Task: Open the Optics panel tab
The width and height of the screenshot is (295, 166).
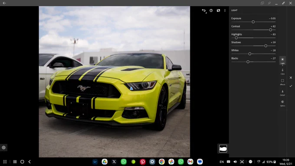Action: pos(282,103)
